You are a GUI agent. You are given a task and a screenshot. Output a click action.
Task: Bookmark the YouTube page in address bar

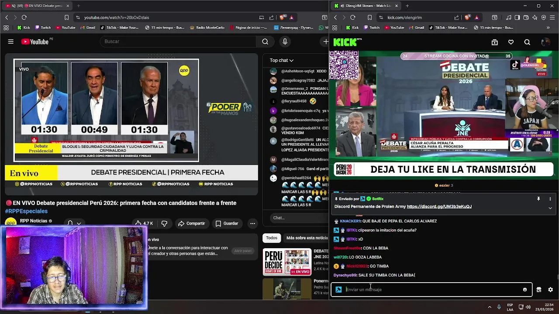(x=66, y=17)
